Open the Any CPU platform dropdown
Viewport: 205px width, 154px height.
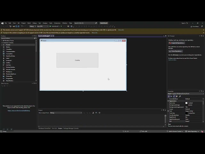[43, 26]
